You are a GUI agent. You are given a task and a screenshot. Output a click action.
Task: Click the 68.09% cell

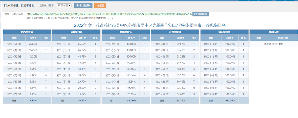(181, 69)
